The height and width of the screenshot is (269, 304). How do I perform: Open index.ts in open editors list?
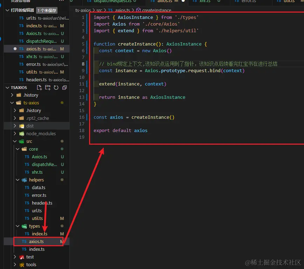pos(37,26)
